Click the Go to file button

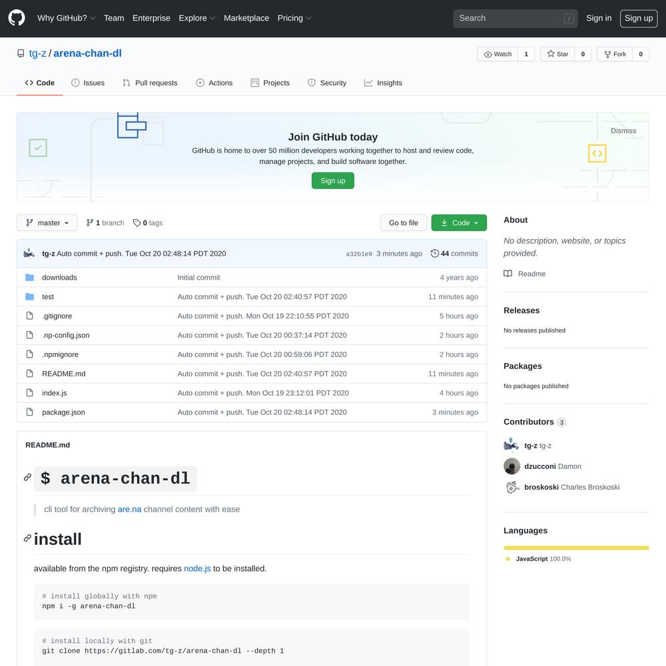[x=404, y=223]
